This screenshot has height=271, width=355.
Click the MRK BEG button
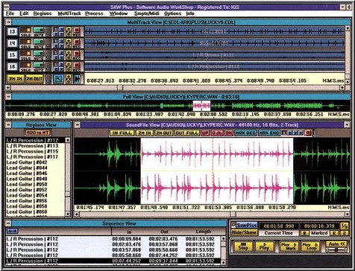click(x=245, y=133)
